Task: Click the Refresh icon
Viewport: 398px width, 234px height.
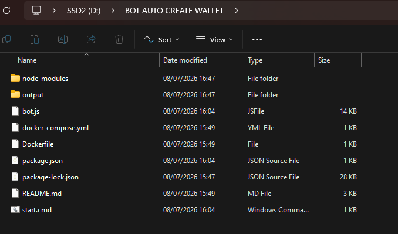Action: click(x=6, y=11)
